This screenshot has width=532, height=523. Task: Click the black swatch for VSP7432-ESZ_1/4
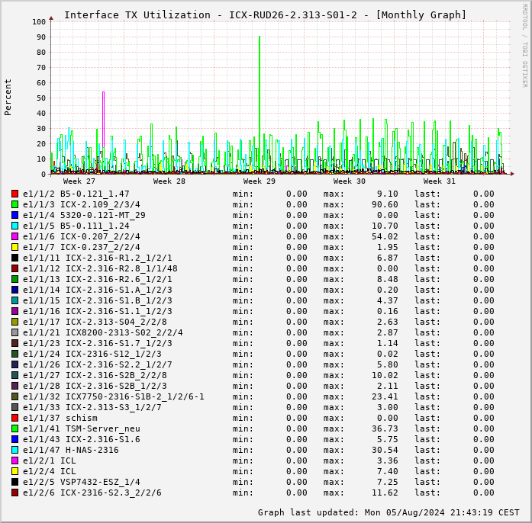coord(15,482)
